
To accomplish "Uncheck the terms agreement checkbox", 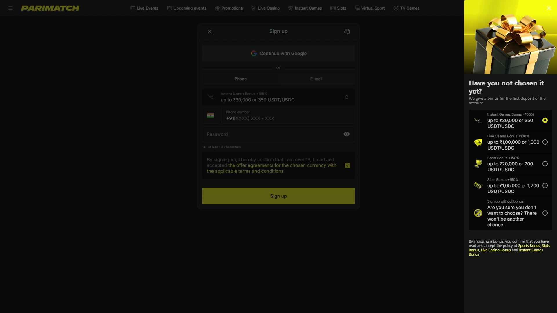I will [348, 165].
